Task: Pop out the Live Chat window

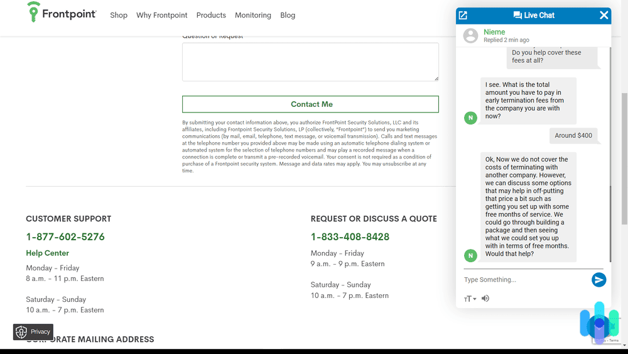Action: point(463,15)
